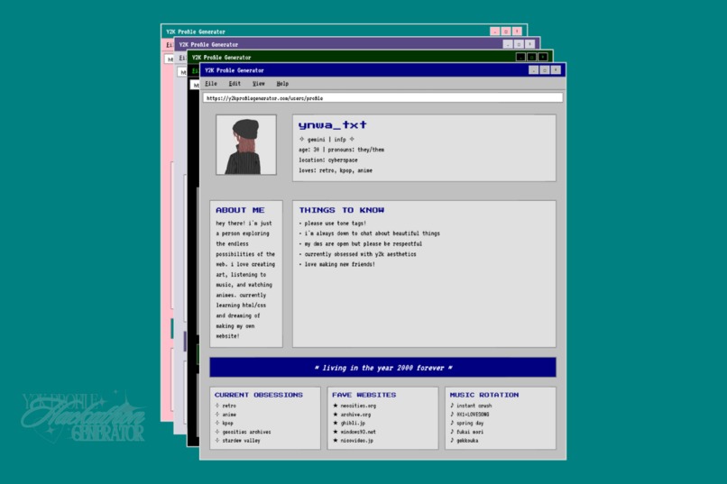Maximize the dark green-titled window

pyautogui.click(x=531, y=57)
